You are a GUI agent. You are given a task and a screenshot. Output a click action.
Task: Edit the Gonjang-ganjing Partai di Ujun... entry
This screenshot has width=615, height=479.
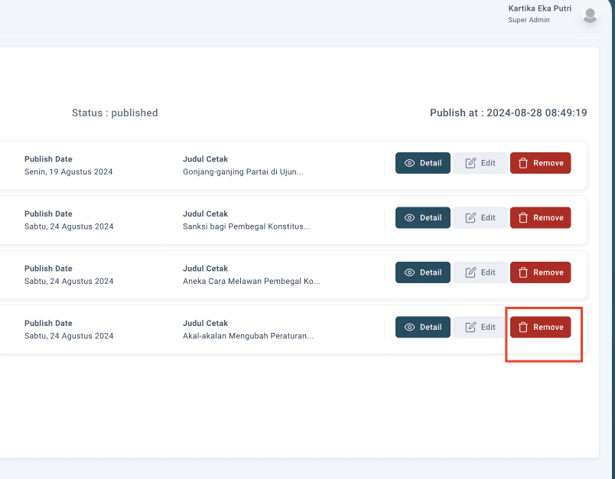click(x=480, y=163)
